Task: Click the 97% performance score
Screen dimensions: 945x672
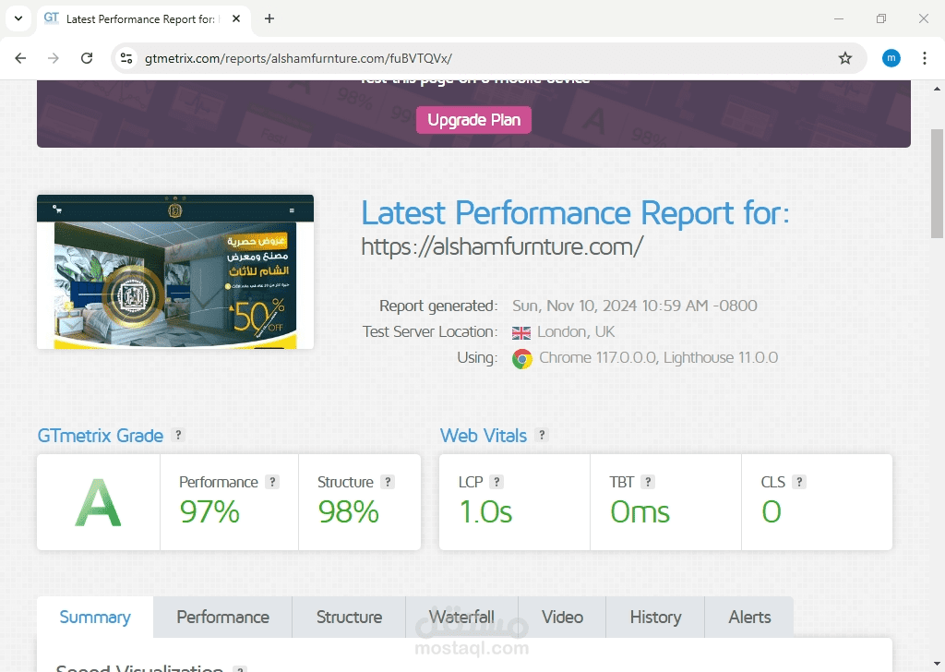Action: 209,511
